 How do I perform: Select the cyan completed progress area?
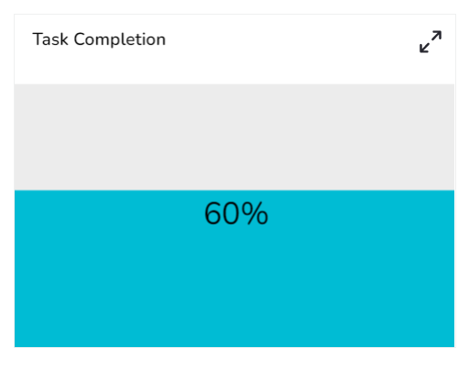(234, 268)
